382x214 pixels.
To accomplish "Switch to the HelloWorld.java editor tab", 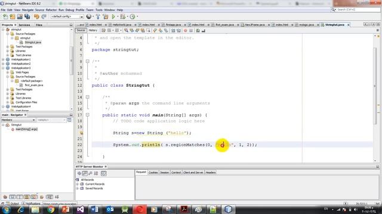I will click(122, 25).
